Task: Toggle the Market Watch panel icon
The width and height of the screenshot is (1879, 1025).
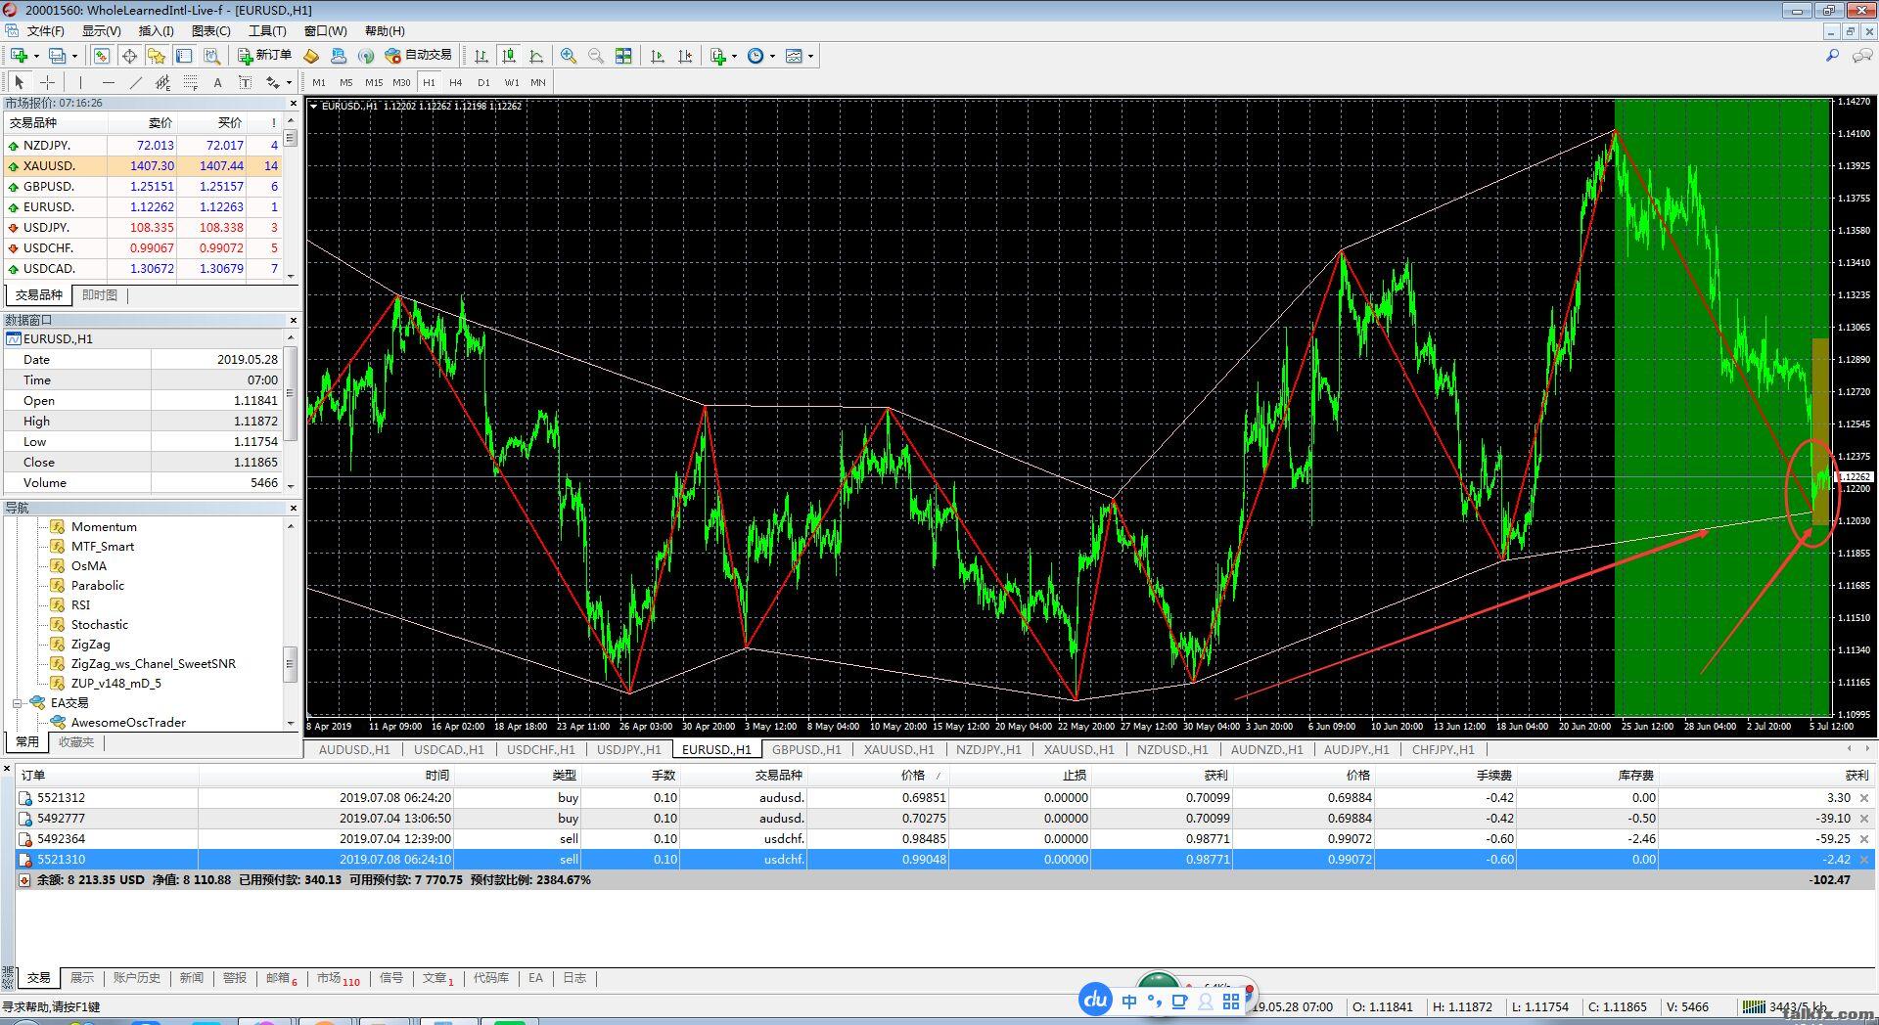Action: [102, 56]
